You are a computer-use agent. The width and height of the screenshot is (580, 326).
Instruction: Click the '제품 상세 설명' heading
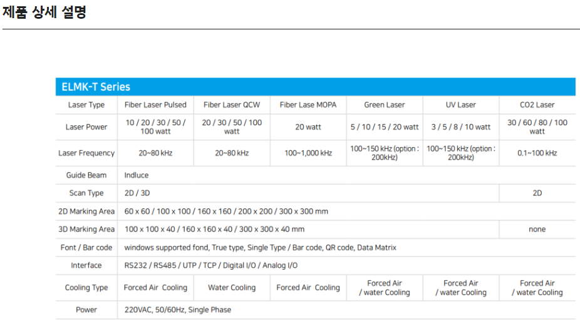click(x=44, y=12)
